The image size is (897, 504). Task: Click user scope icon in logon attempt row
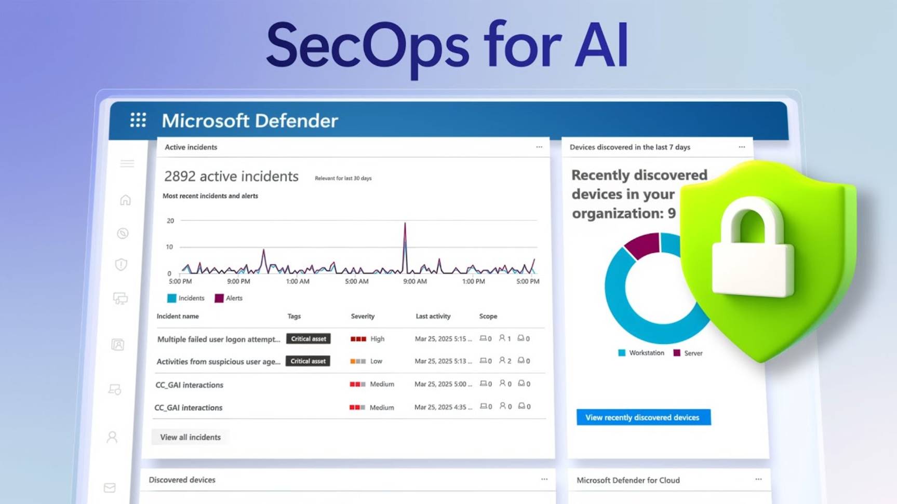[x=502, y=338]
